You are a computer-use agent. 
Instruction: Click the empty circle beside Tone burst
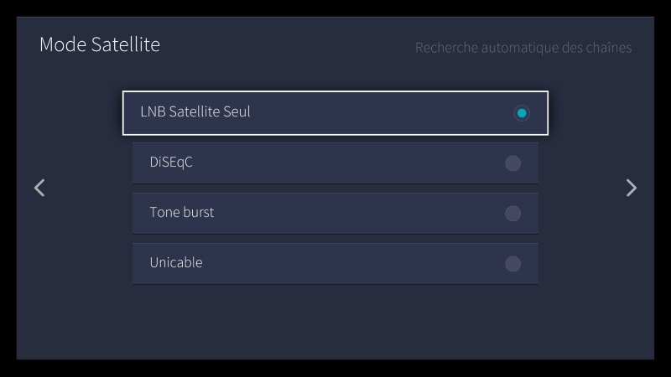tap(512, 214)
